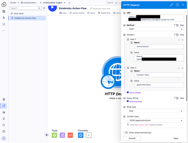The height and width of the screenshot is (143, 188).
Task: Click Explain Flow
Action: 104,13
